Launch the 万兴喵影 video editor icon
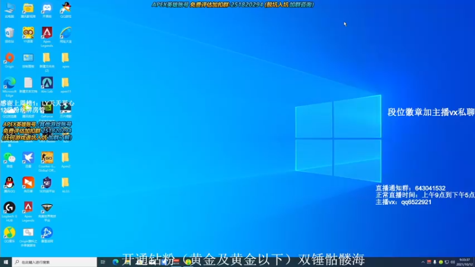 66,108
